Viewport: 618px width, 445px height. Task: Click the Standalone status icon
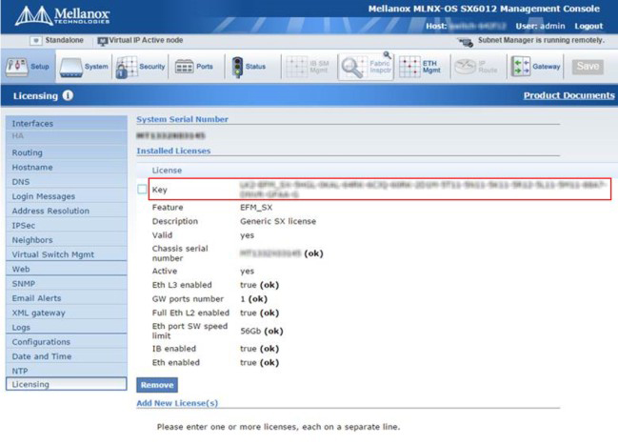point(36,41)
